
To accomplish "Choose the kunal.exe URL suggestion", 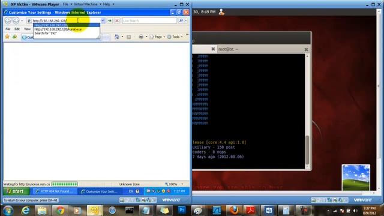I will pos(67,29).
